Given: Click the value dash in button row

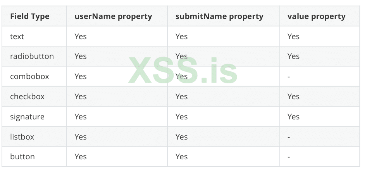Looking at the screenshot, I should 289,157.
